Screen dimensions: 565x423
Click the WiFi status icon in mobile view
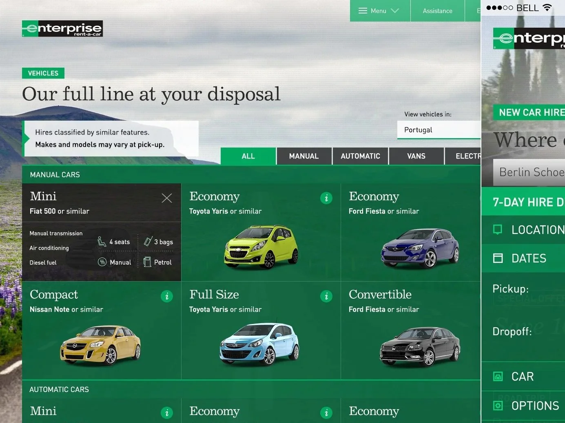click(x=547, y=7)
